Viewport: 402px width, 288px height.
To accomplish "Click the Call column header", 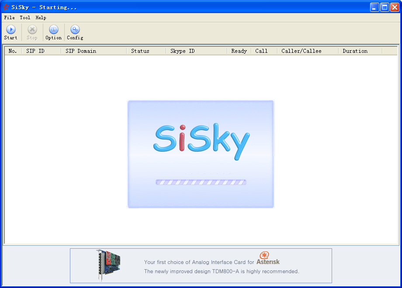I will pyautogui.click(x=264, y=51).
